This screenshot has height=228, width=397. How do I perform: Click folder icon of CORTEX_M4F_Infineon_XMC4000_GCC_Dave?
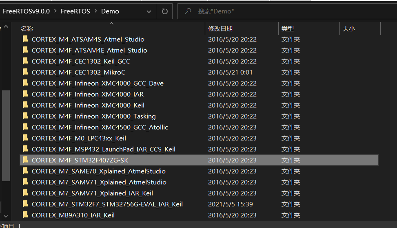coord(25,83)
